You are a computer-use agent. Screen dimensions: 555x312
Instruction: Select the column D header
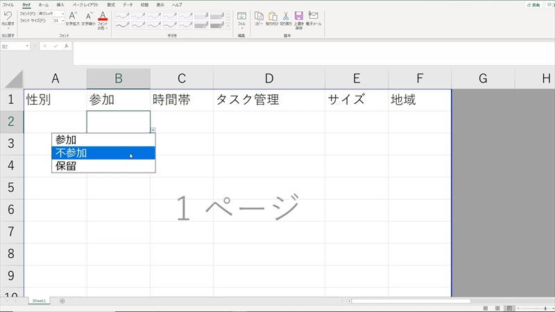(x=268, y=79)
